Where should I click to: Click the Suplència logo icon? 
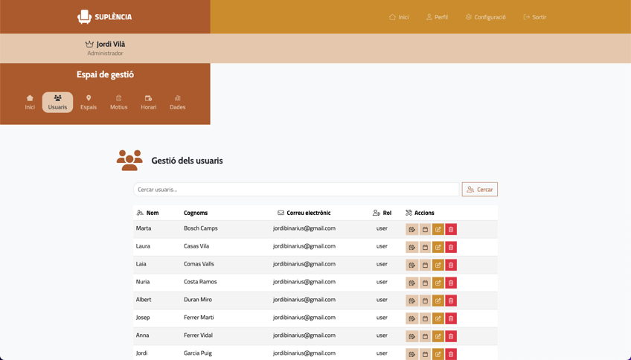click(85, 16)
